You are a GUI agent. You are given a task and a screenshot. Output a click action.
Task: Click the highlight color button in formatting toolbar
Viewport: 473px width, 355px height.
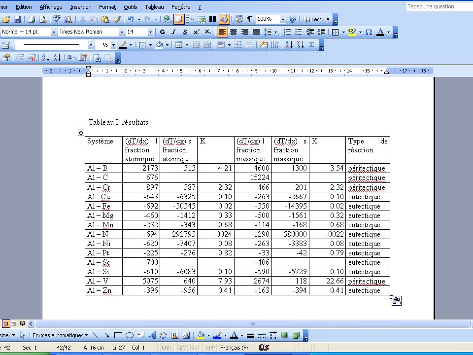tap(352, 32)
